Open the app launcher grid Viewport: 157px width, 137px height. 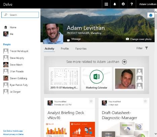(x=106, y=4)
